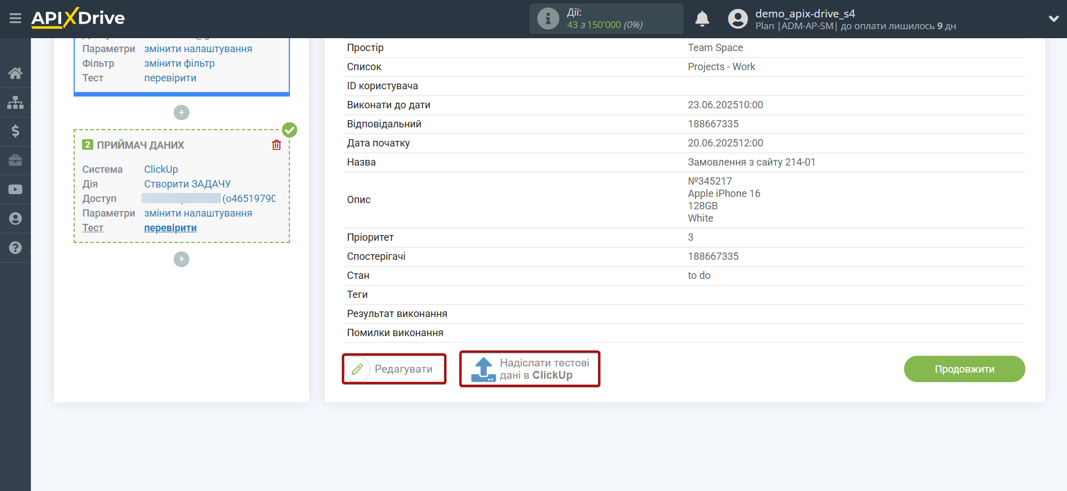This screenshot has height=491, width=1067.
Task: Go to home in sidebar
Action: (x=15, y=73)
